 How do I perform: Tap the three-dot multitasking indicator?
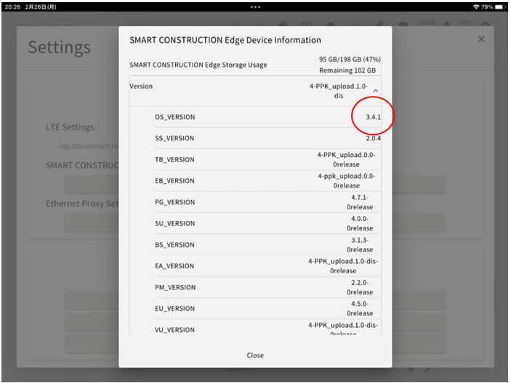point(255,7)
